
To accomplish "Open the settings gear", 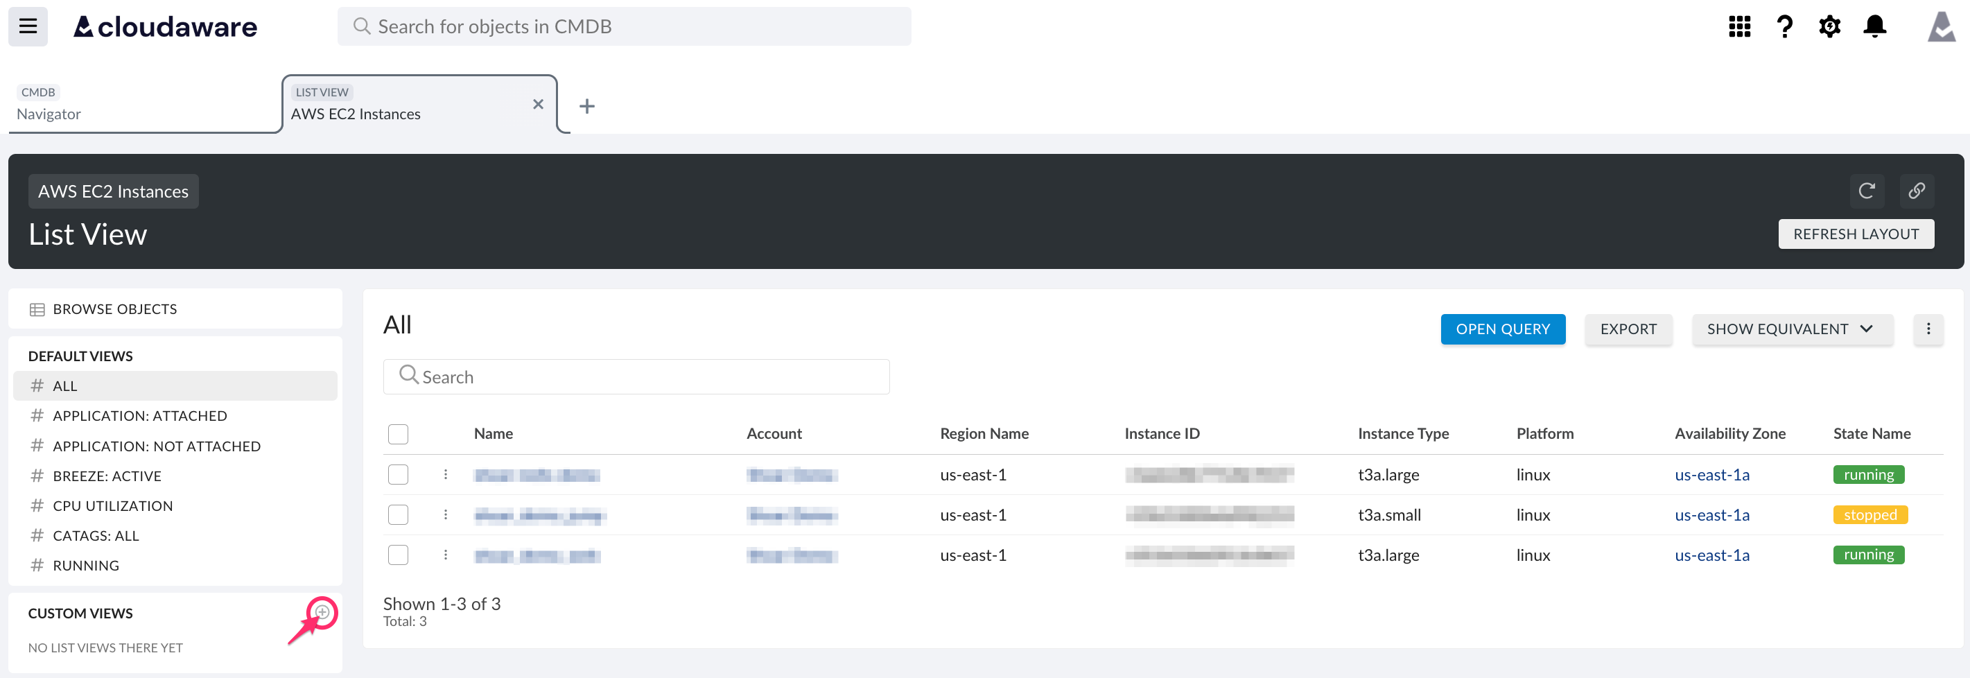I will (x=1829, y=26).
